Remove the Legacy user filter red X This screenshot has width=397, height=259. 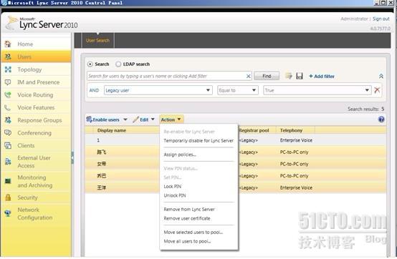[377, 90]
